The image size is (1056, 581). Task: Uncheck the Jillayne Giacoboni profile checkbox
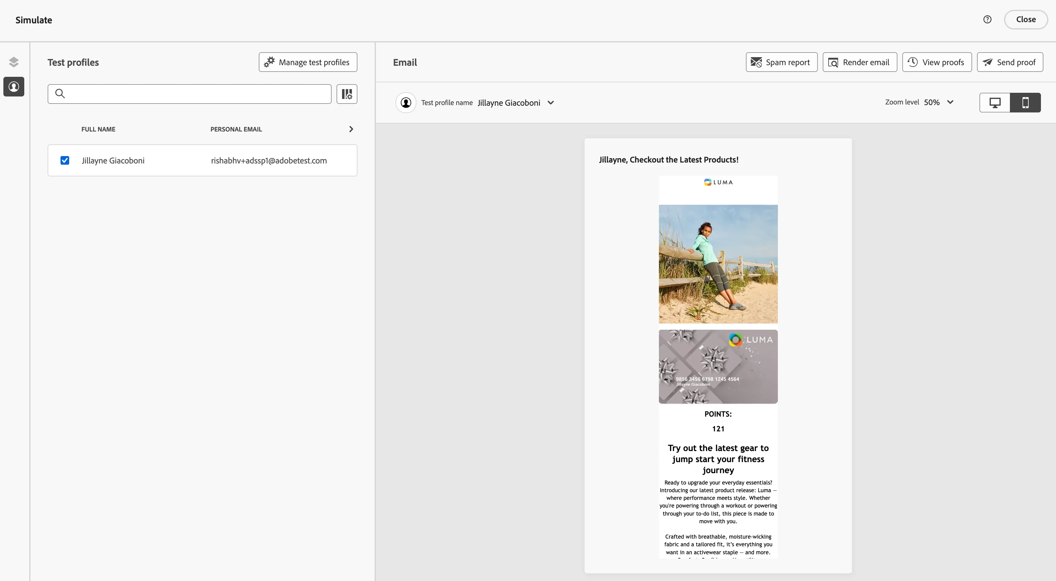pyautogui.click(x=65, y=160)
